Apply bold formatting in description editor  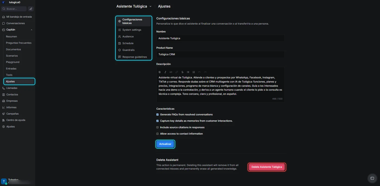[x=160, y=72]
